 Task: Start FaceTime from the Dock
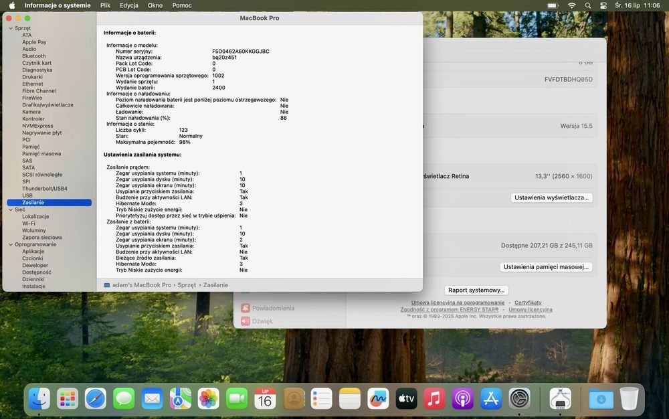(x=237, y=399)
